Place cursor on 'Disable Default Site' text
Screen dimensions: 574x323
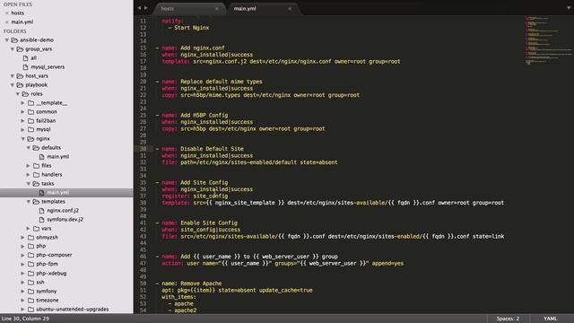[212, 149]
